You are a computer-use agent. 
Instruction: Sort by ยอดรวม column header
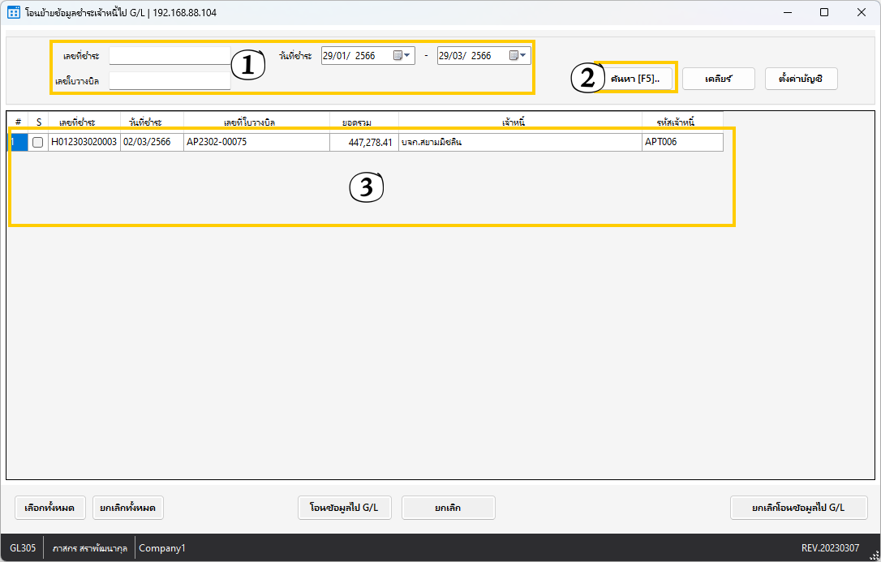[x=357, y=122]
